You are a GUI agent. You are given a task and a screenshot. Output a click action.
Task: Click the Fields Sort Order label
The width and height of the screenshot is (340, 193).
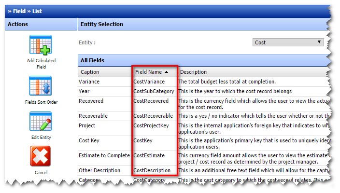tap(41, 102)
